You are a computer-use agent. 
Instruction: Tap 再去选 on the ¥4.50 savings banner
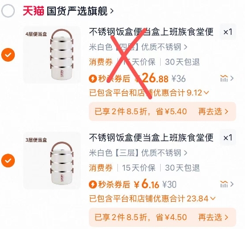pos(213,217)
